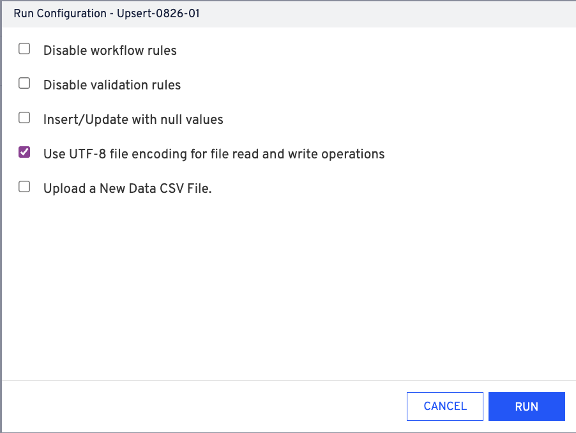Click the footer area left of CANCEL

coord(192,406)
